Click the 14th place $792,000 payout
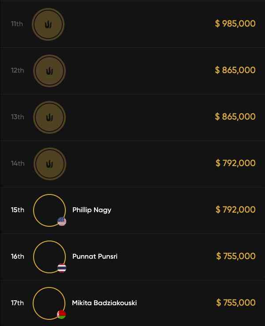This screenshot has height=326, width=265. pos(235,163)
